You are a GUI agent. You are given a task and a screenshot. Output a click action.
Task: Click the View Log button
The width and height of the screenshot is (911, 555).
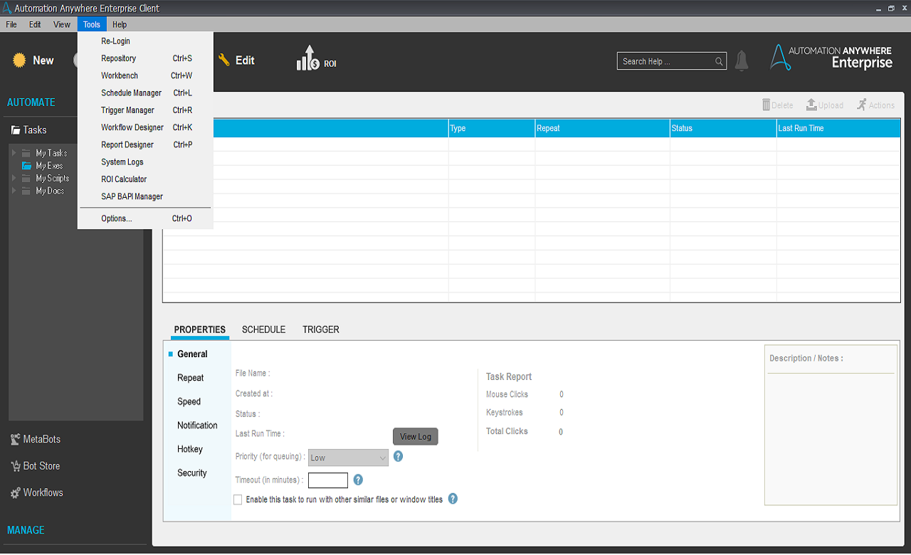coord(415,437)
